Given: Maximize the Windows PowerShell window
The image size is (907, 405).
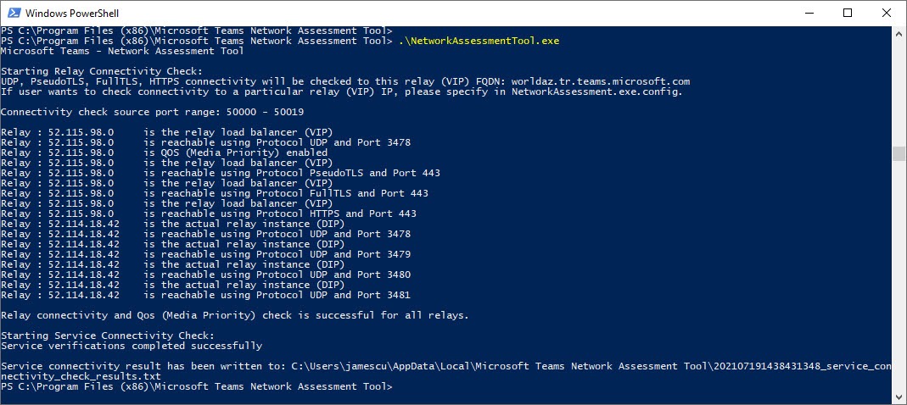Looking at the screenshot, I should 847,14.
